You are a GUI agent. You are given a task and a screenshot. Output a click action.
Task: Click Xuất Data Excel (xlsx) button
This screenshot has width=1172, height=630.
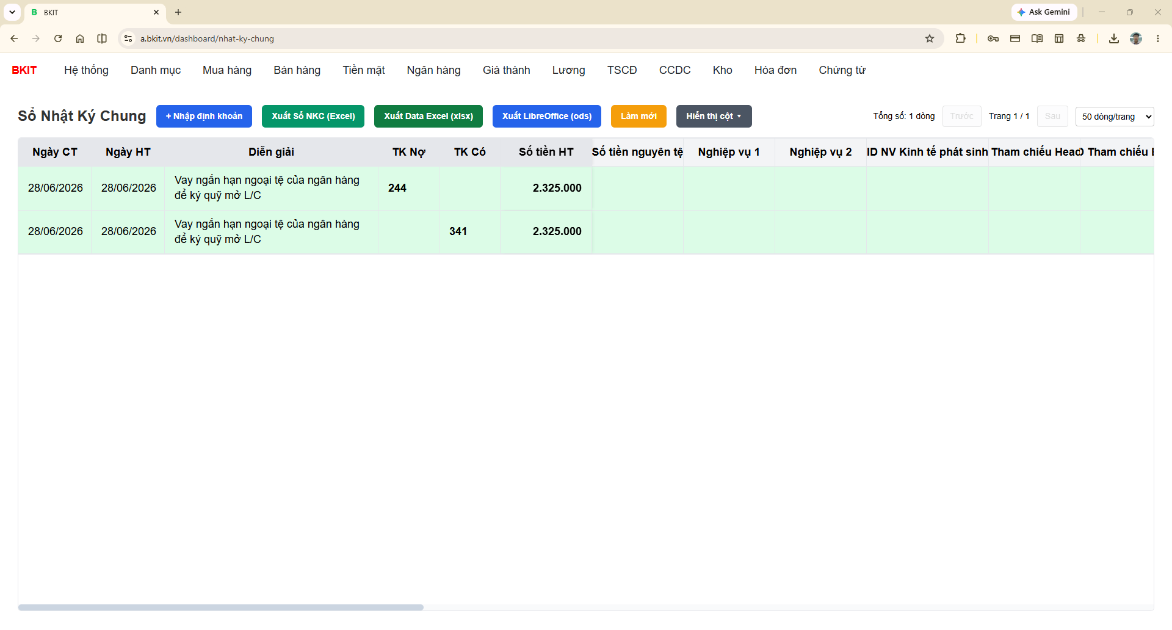pos(429,116)
